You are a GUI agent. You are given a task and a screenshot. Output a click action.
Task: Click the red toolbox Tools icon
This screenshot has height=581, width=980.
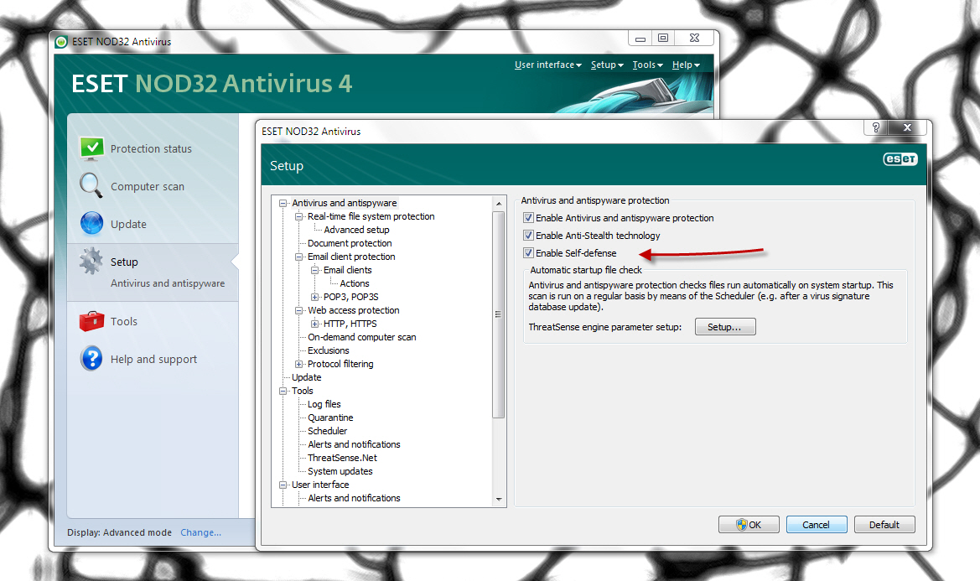click(92, 321)
